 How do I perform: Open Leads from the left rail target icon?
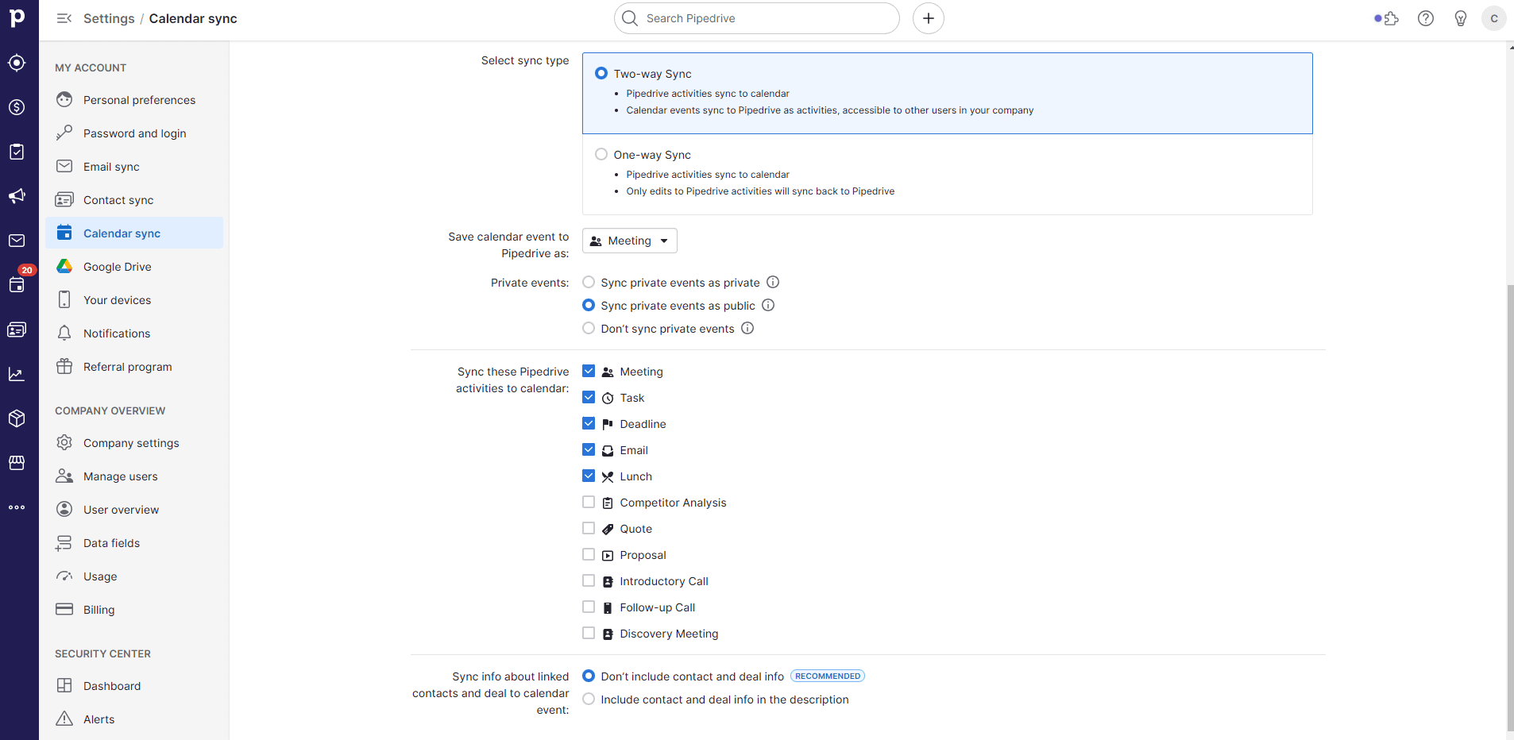tap(17, 63)
